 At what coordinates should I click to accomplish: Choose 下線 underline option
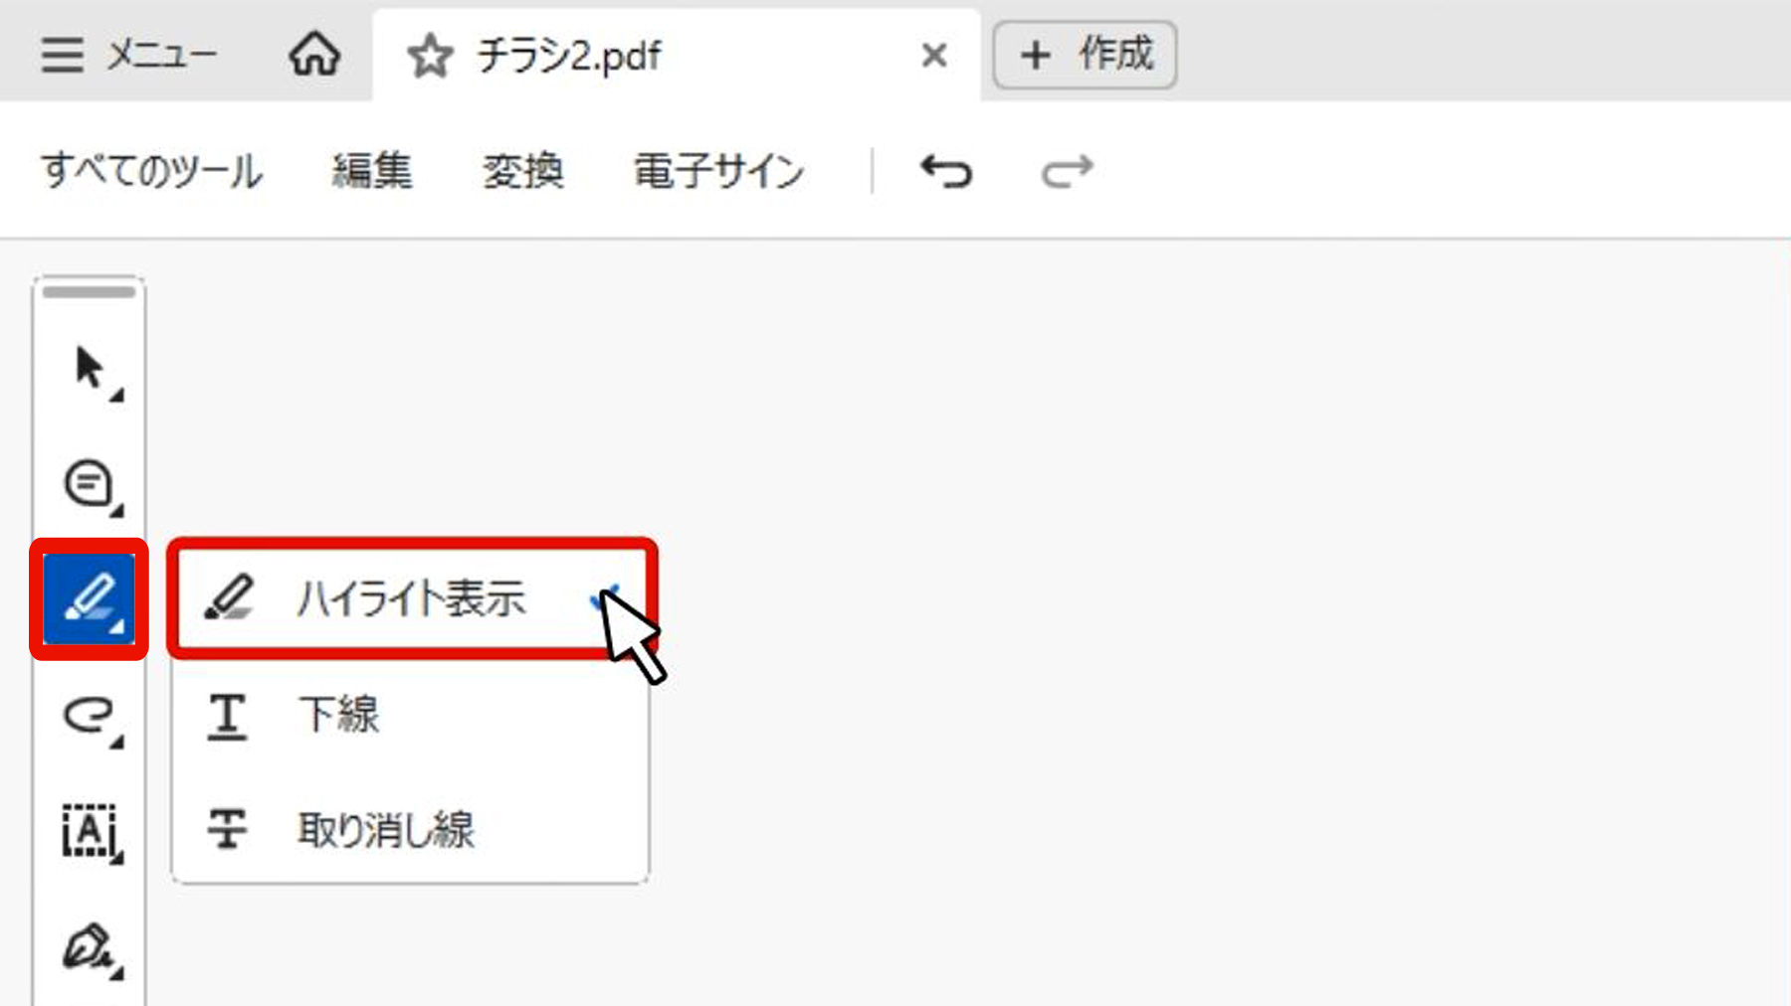411,715
